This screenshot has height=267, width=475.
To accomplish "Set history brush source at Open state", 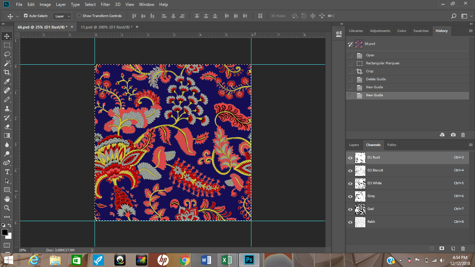I will tap(350, 55).
